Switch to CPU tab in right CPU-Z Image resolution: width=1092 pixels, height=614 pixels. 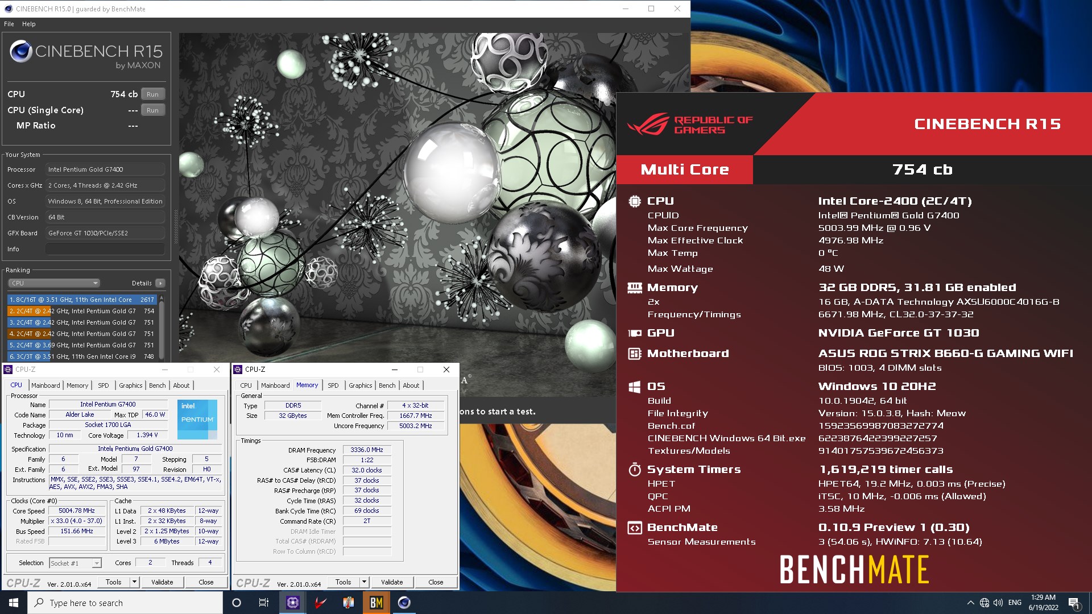[x=246, y=385]
